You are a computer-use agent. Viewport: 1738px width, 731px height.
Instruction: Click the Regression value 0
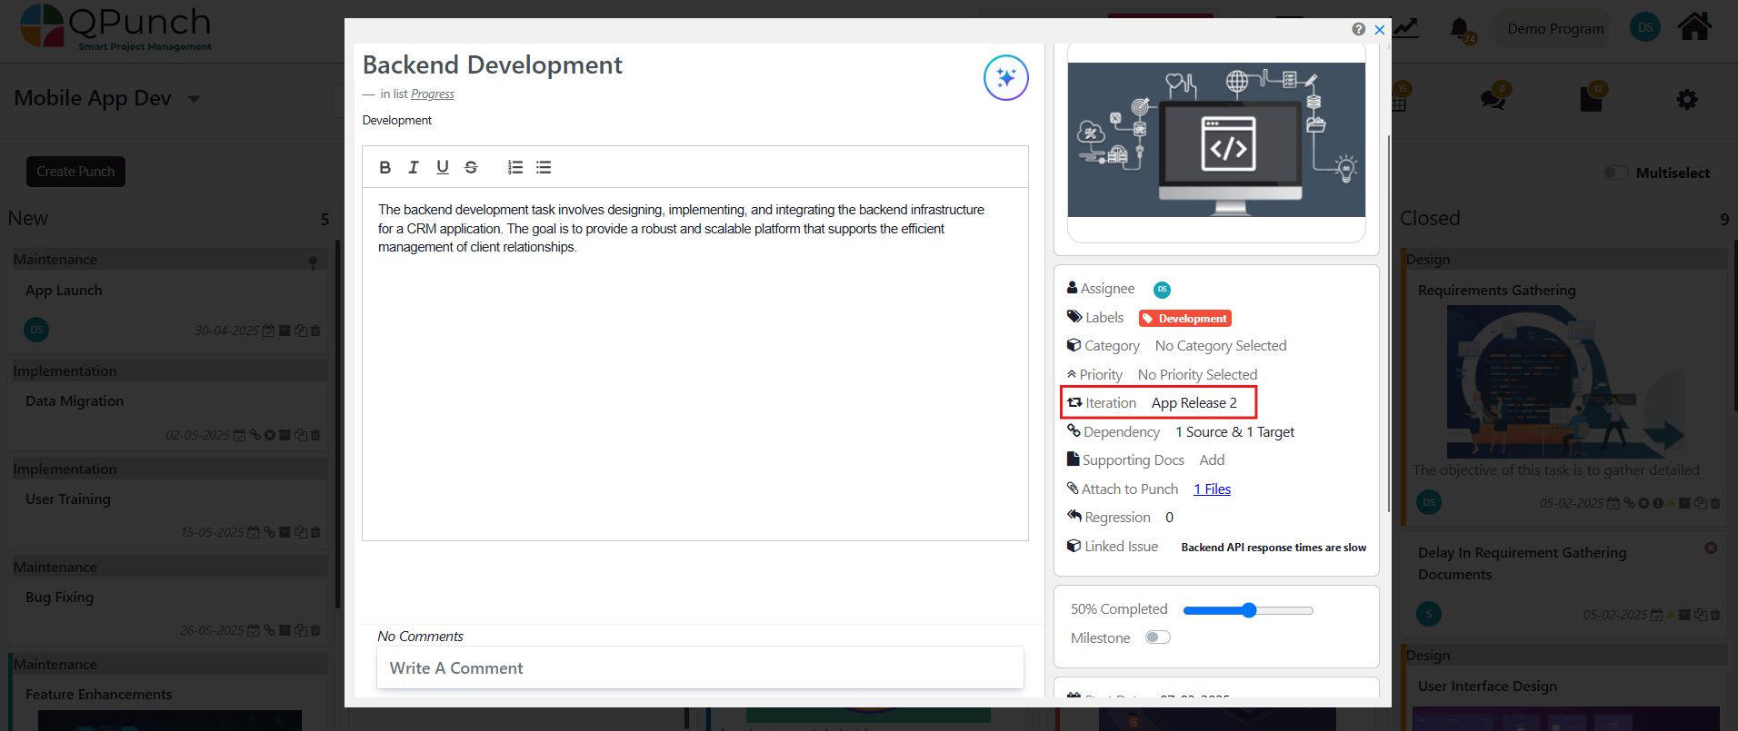point(1169,518)
